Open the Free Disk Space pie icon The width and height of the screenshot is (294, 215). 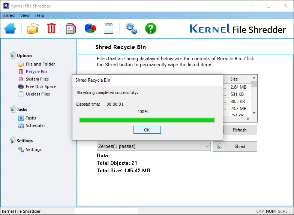[x=90, y=28]
